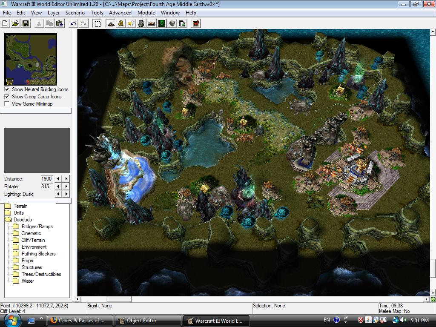Click the Cut scissors toolbar icon
The height and width of the screenshot is (327, 436).
(x=39, y=24)
